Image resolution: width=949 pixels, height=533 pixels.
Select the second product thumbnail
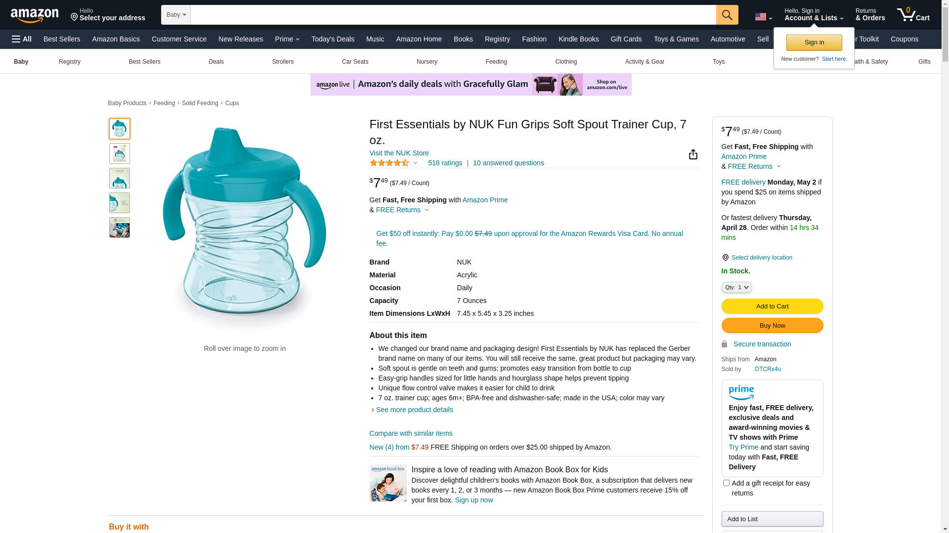[x=120, y=153]
